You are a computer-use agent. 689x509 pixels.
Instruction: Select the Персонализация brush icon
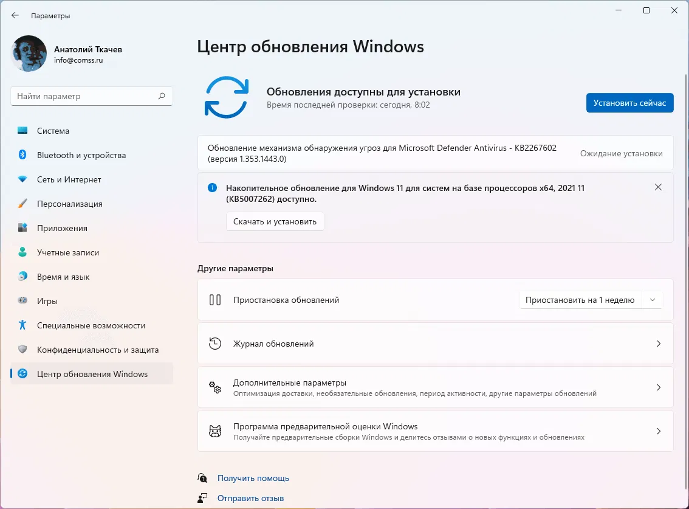pos(21,203)
